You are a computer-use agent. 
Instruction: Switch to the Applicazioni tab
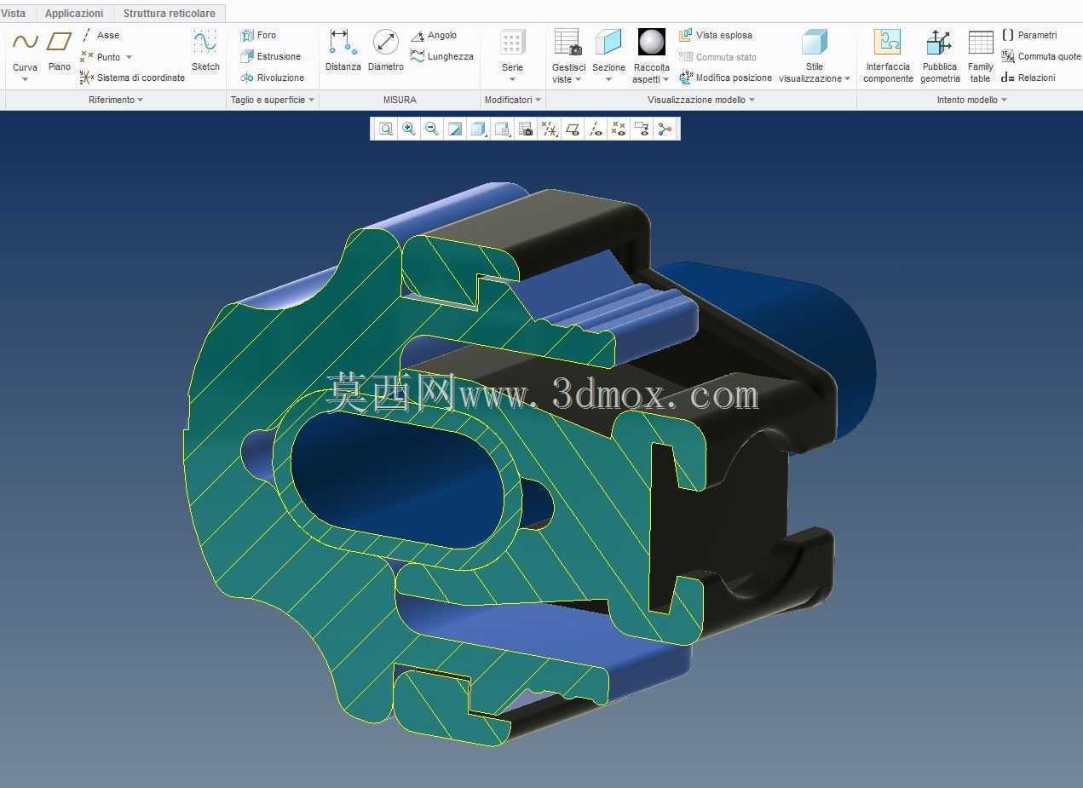tap(74, 13)
